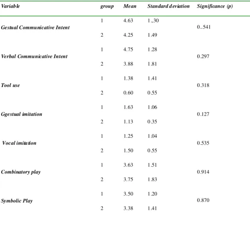Click the "Standard deviation" column header

coord(168,6)
